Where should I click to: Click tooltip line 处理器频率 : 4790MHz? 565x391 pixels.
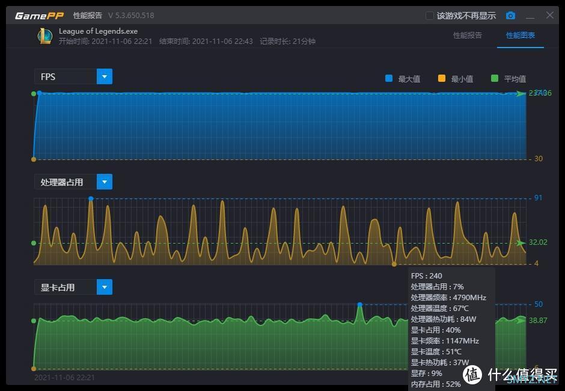click(448, 297)
